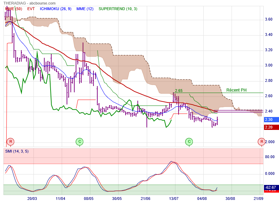The width and height of the screenshot is (279, 202).
Task: Click the green C marker above 04/08
Action: tap(189, 141)
